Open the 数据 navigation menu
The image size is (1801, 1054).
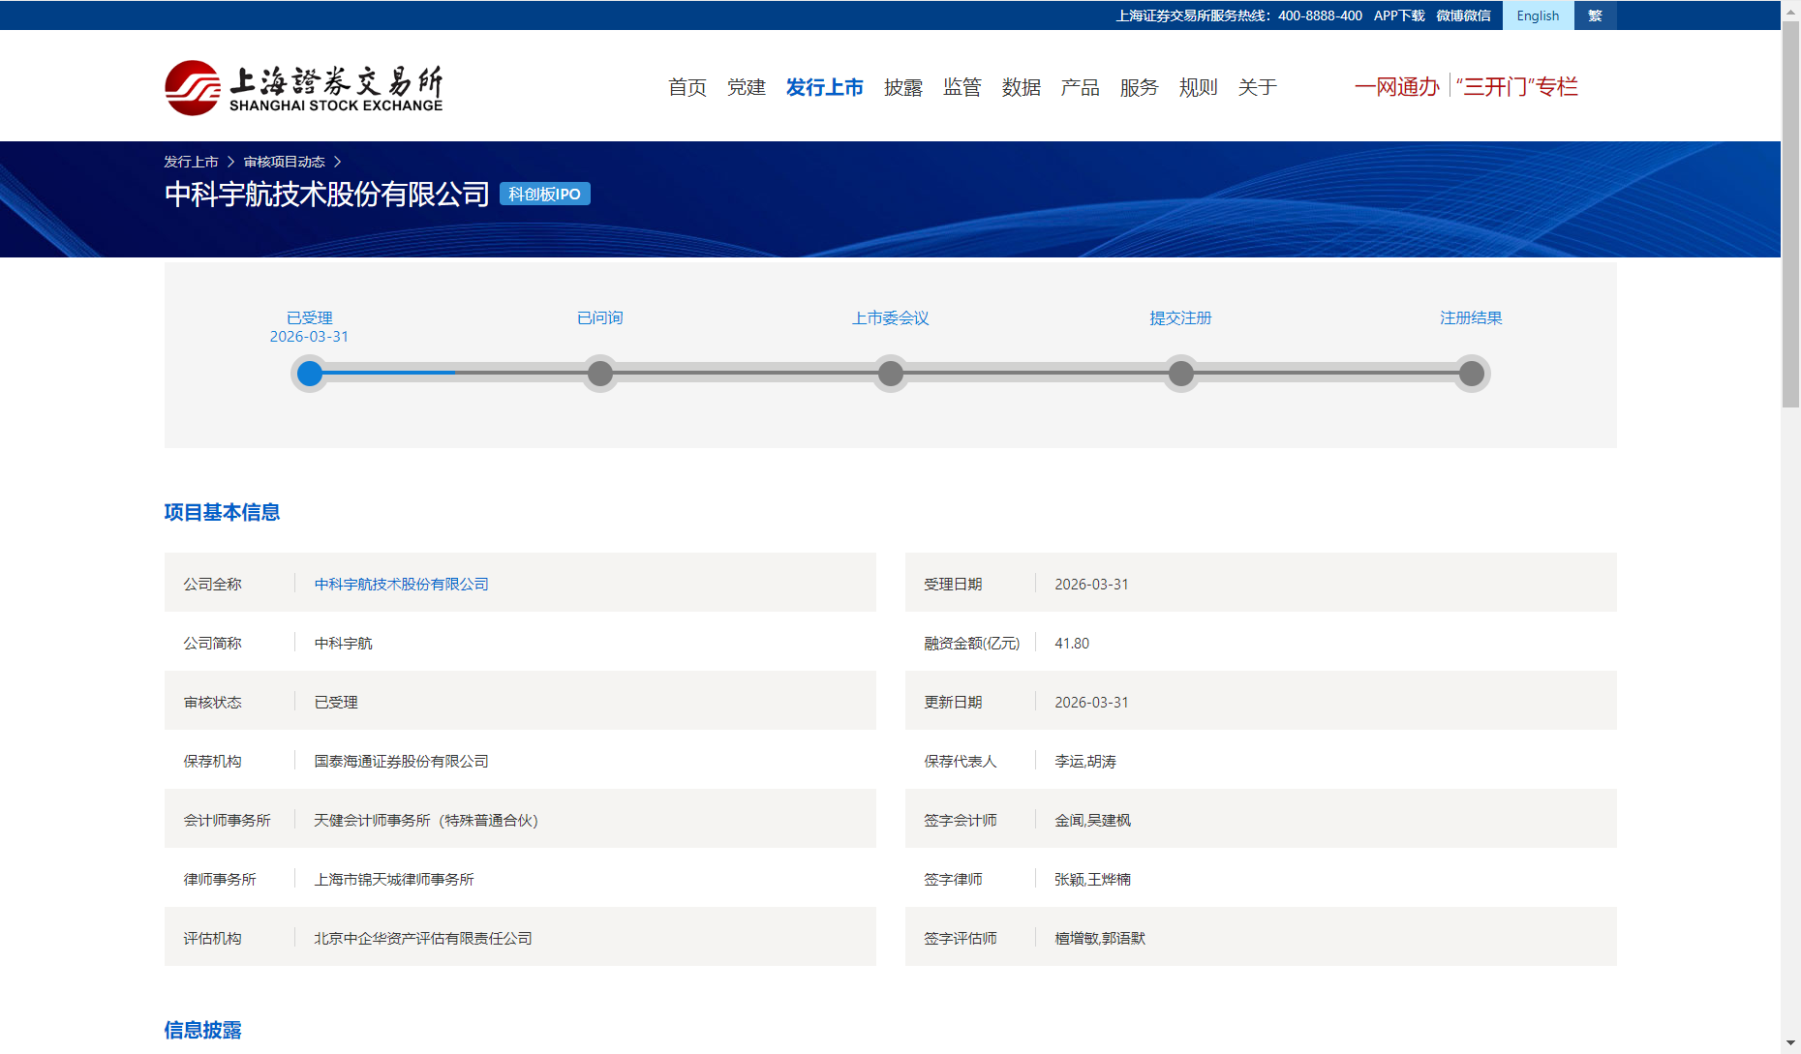[x=1021, y=88]
